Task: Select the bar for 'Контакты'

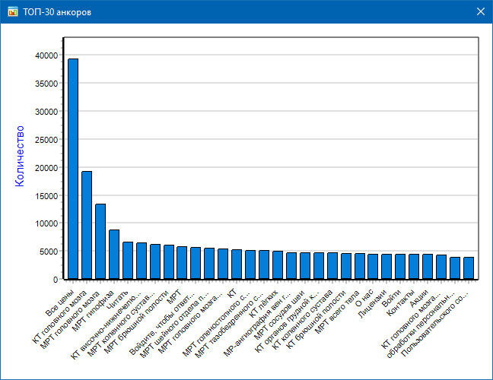Action: click(414, 267)
